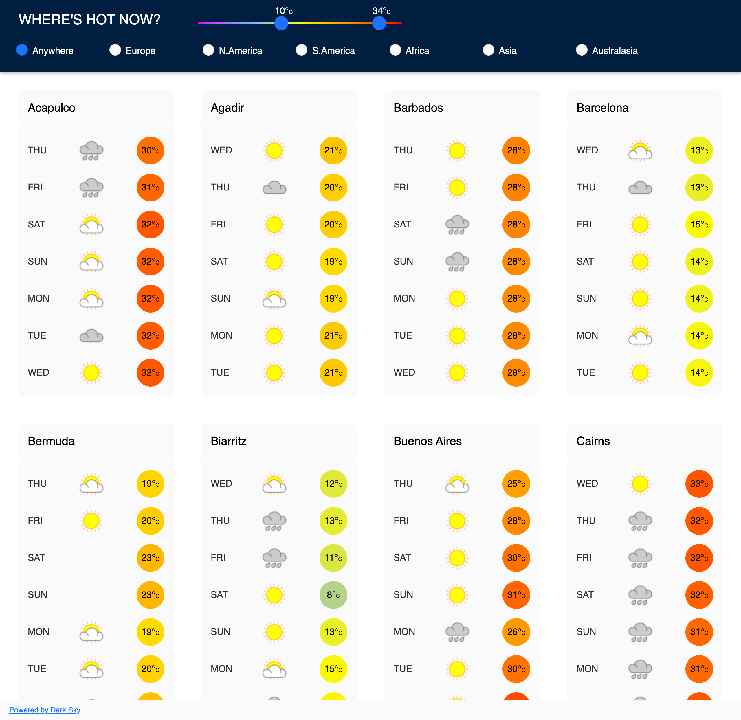Click the Agadir WED sun icon
Viewport: 741px width, 720px height.
[274, 150]
